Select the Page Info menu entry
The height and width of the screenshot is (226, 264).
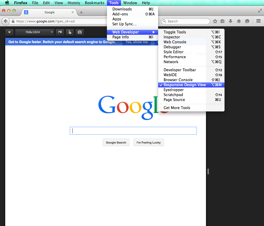point(133,37)
